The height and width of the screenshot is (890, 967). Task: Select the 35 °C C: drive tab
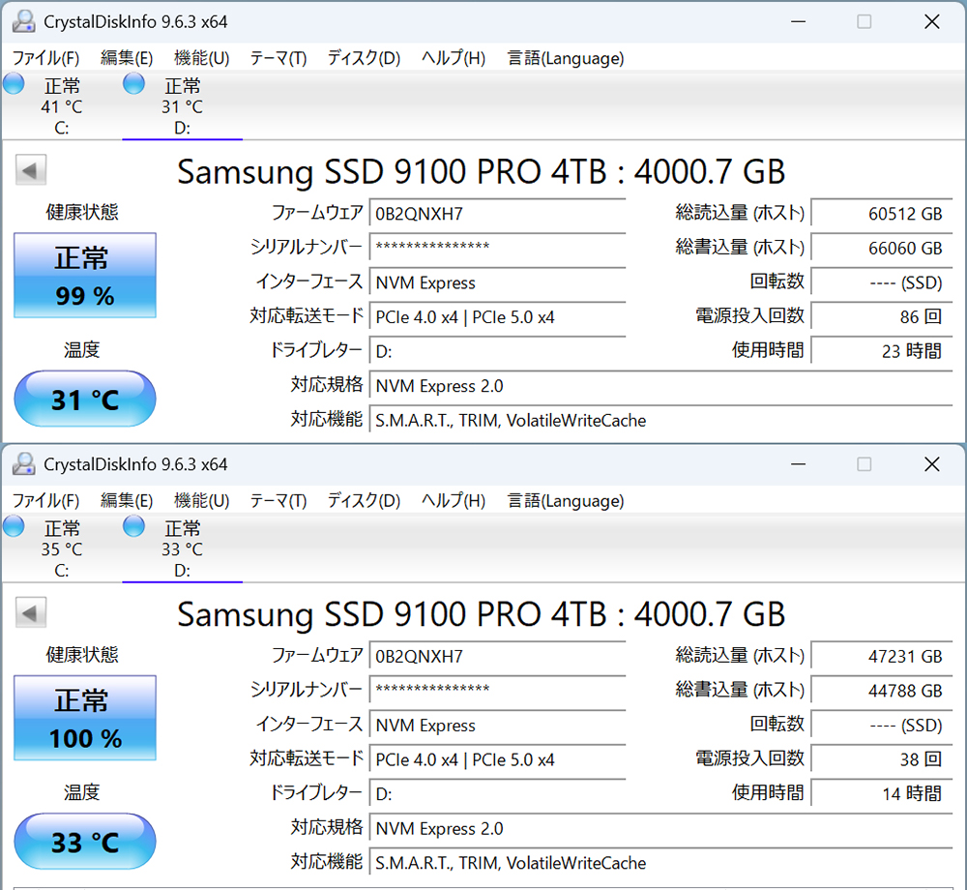[61, 549]
